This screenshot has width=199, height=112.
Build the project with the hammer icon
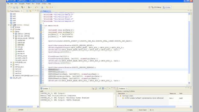click(x=22, y=7)
